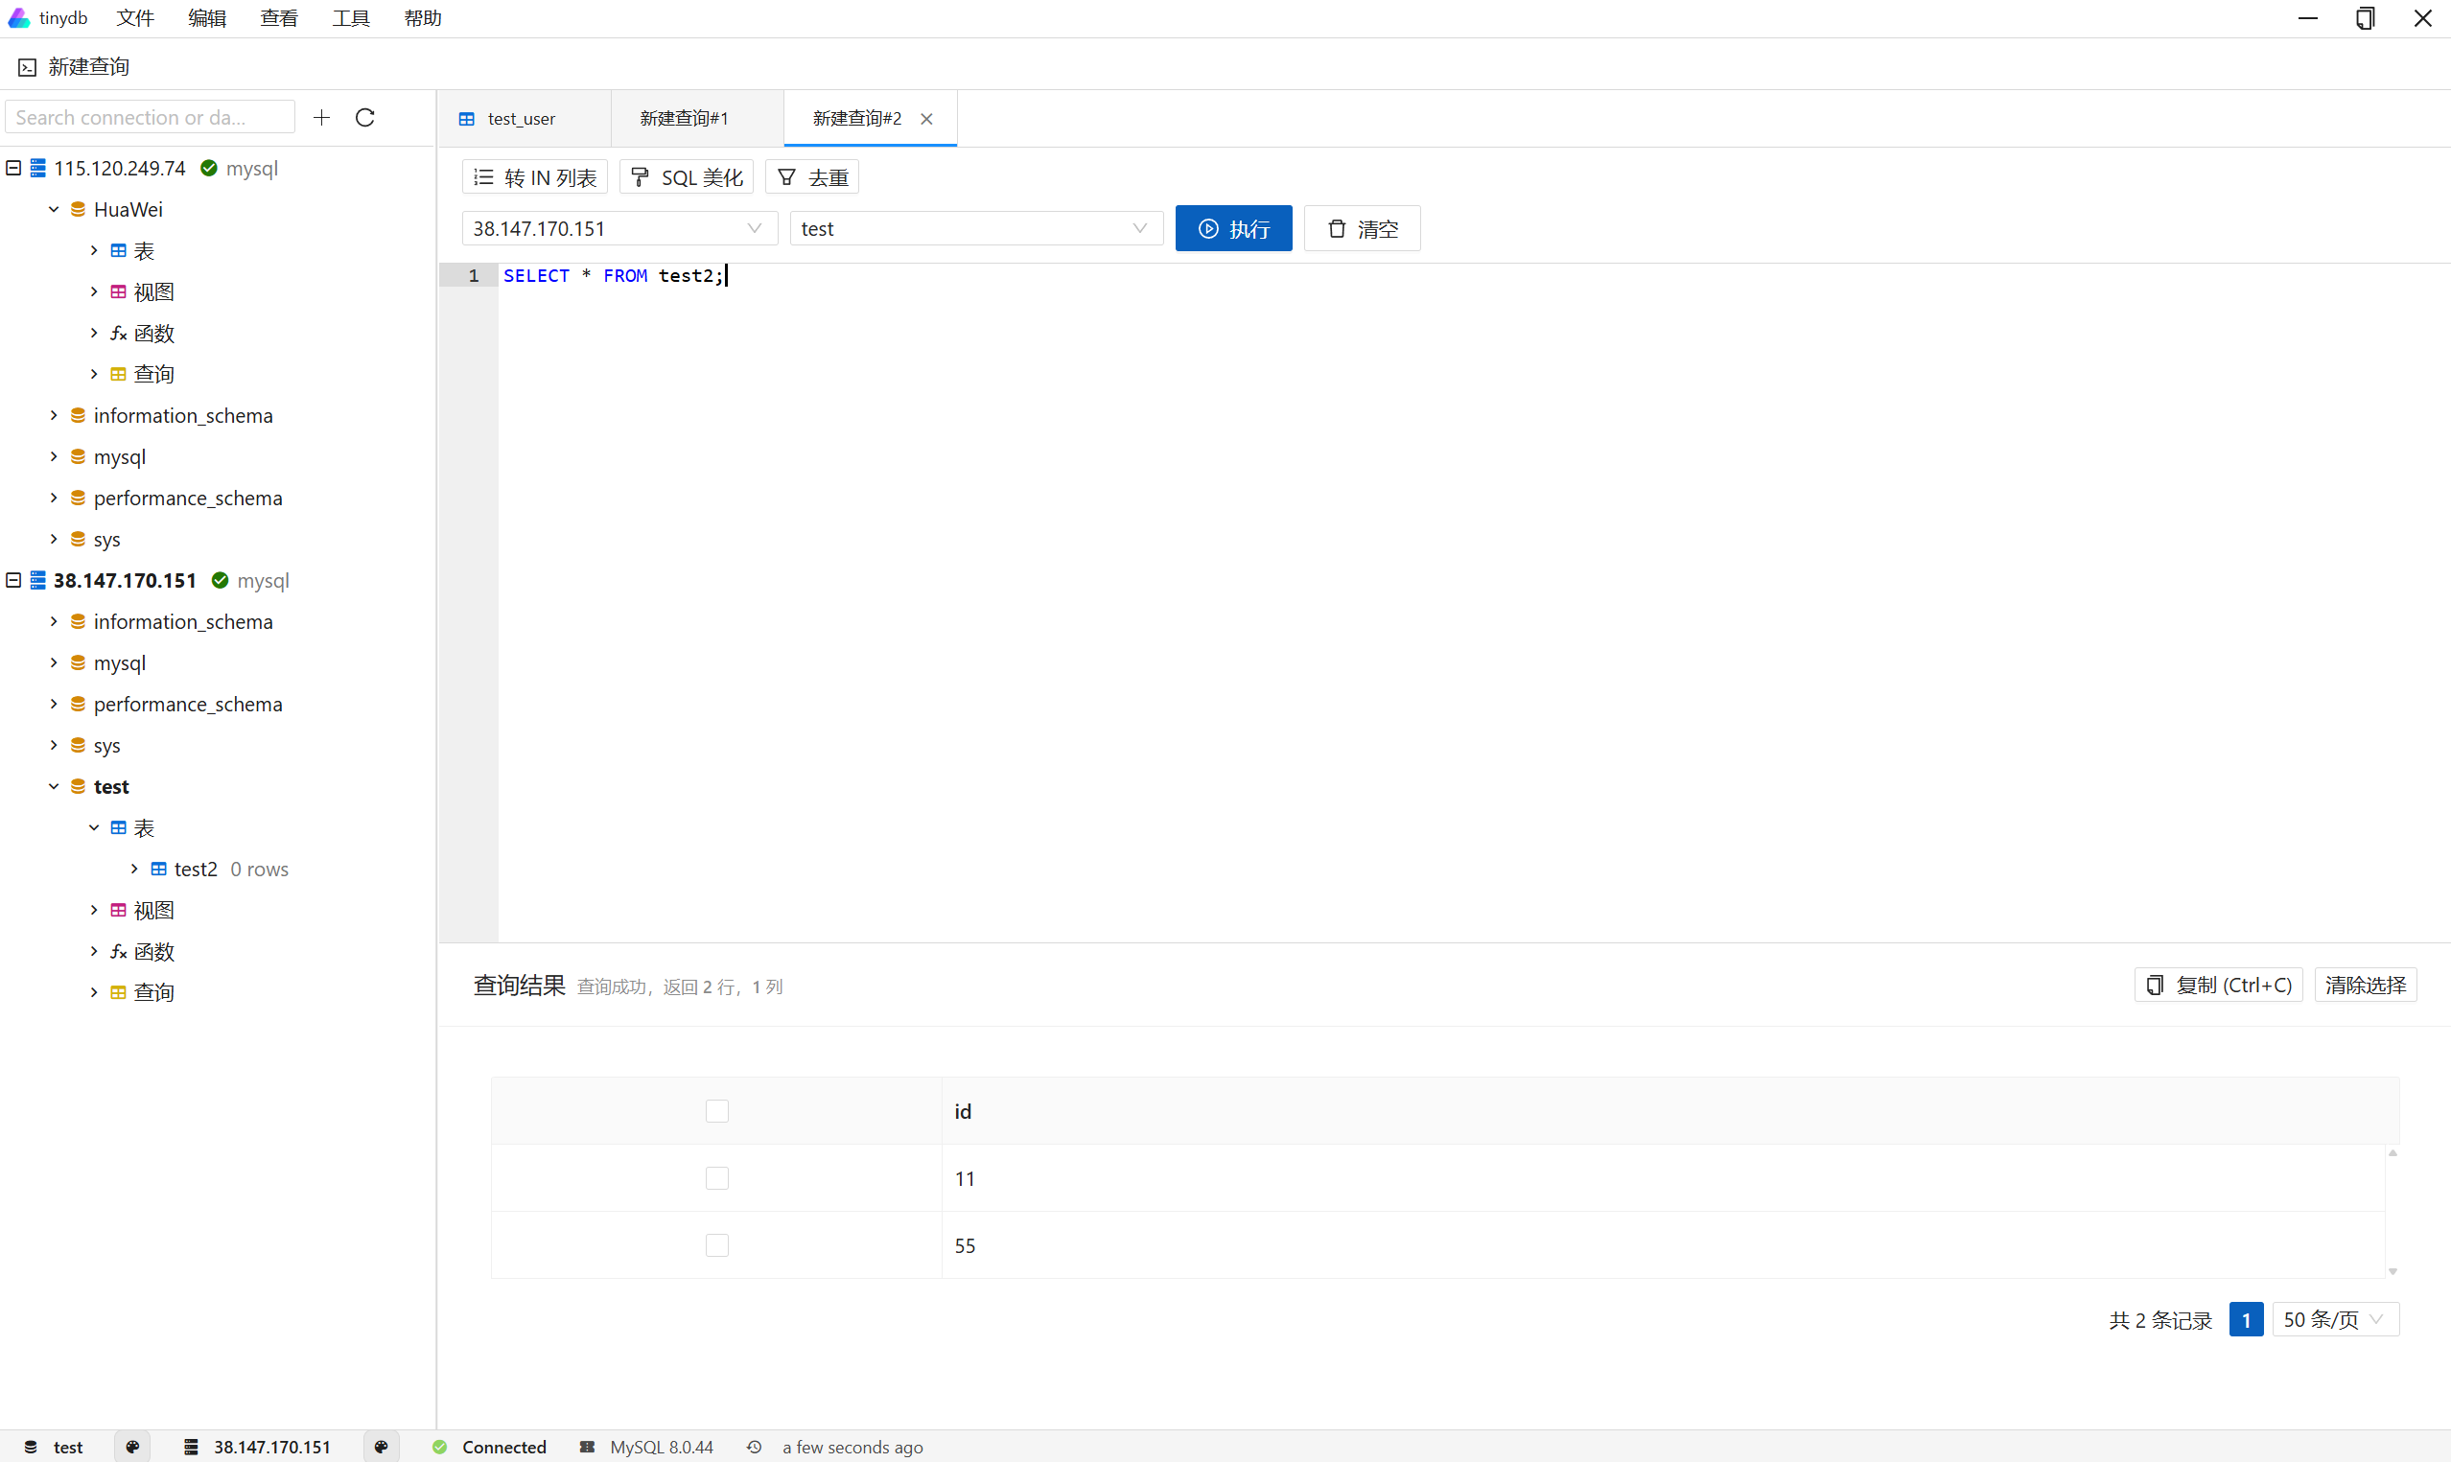2451x1462 pixels.
Task: Close the 新建查询#2 tab
Action: 926,118
